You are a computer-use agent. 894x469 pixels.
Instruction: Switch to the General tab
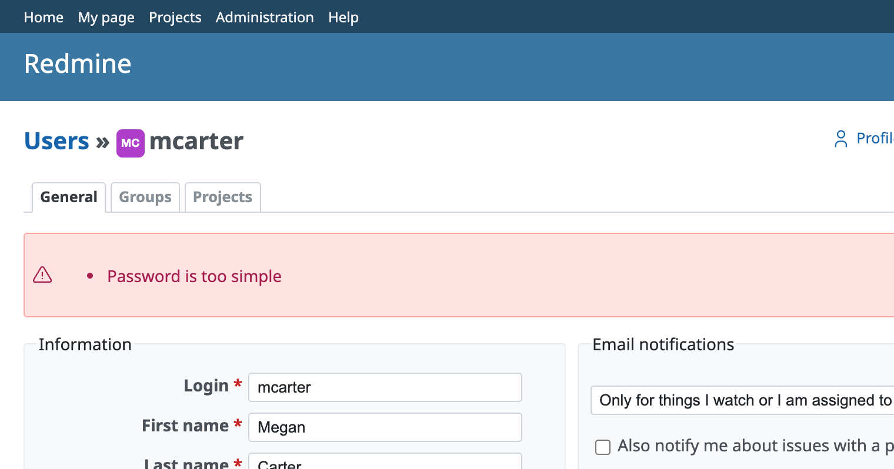pos(69,197)
